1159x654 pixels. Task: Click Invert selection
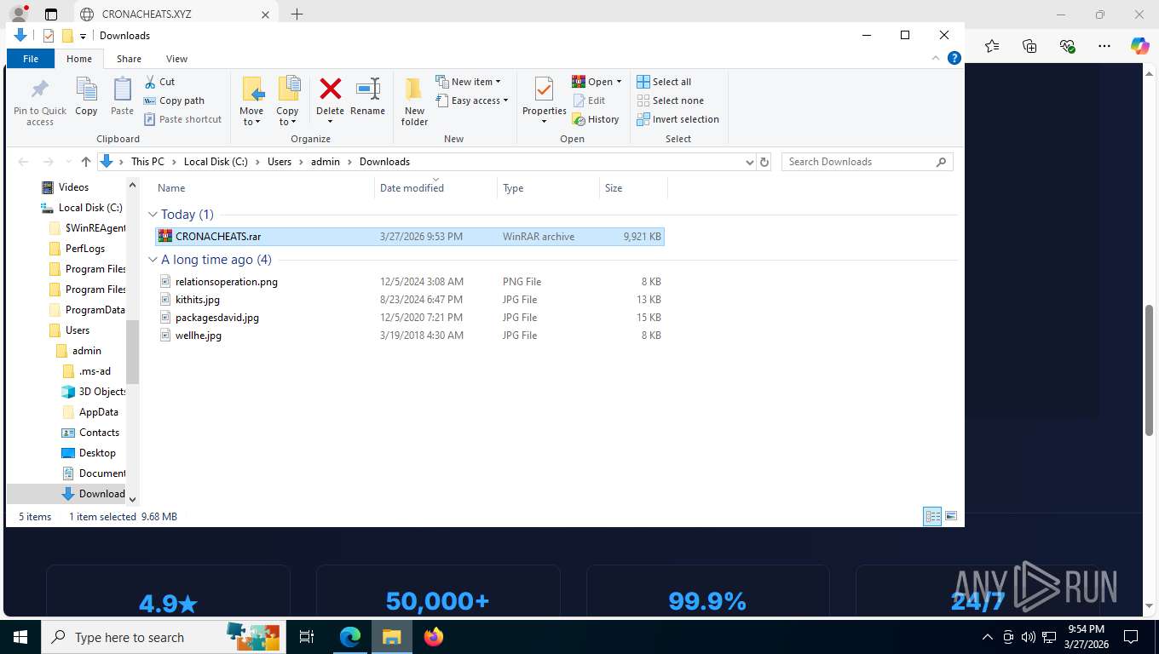[x=678, y=119]
